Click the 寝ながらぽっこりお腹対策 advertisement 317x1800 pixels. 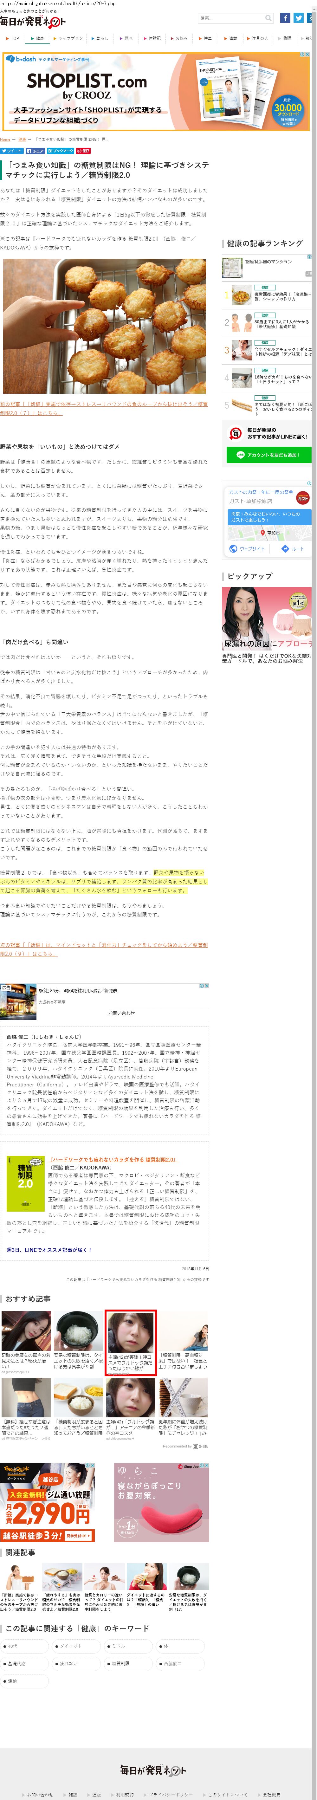pyautogui.click(x=161, y=1502)
